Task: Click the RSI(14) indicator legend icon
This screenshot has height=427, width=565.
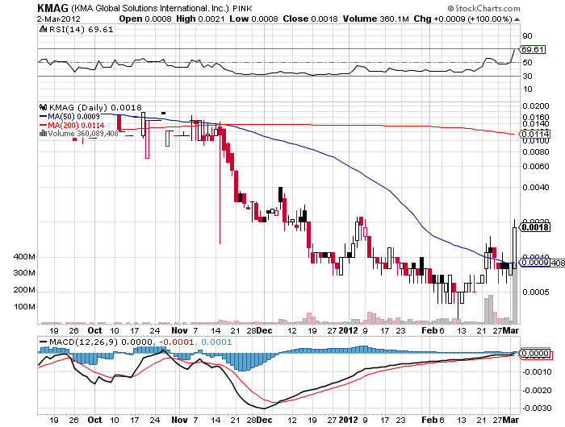Action: coord(43,27)
